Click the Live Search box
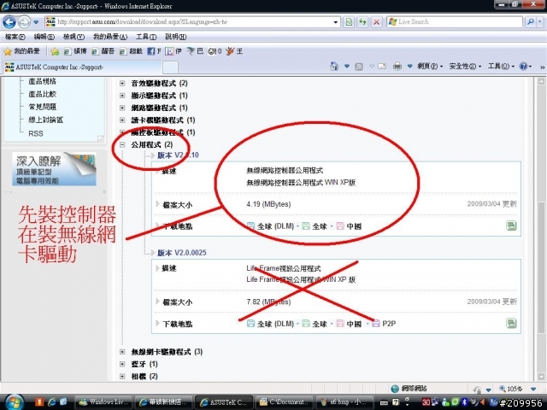 pyautogui.click(x=455, y=22)
